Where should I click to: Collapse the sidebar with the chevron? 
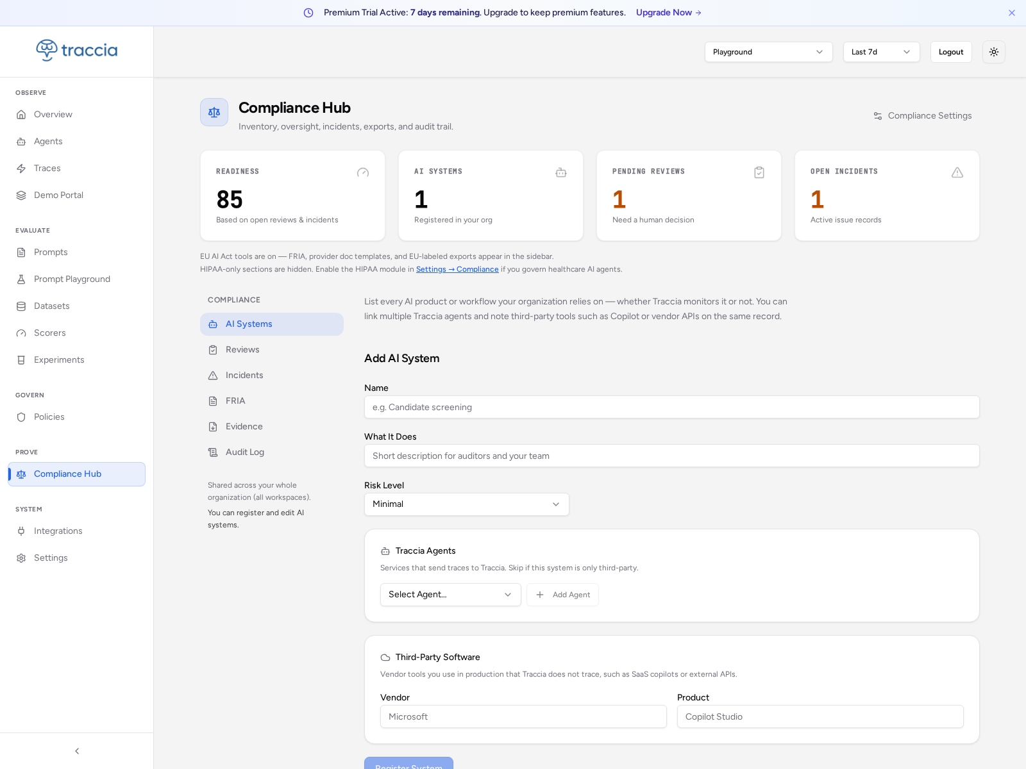click(77, 751)
